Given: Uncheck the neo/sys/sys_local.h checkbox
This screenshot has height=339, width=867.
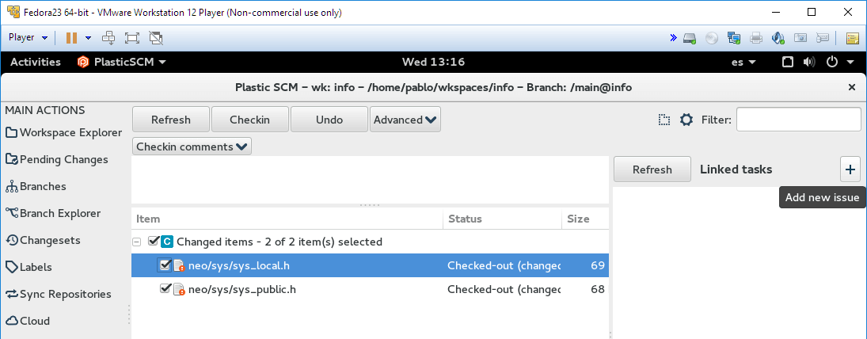Looking at the screenshot, I should (165, 265).
